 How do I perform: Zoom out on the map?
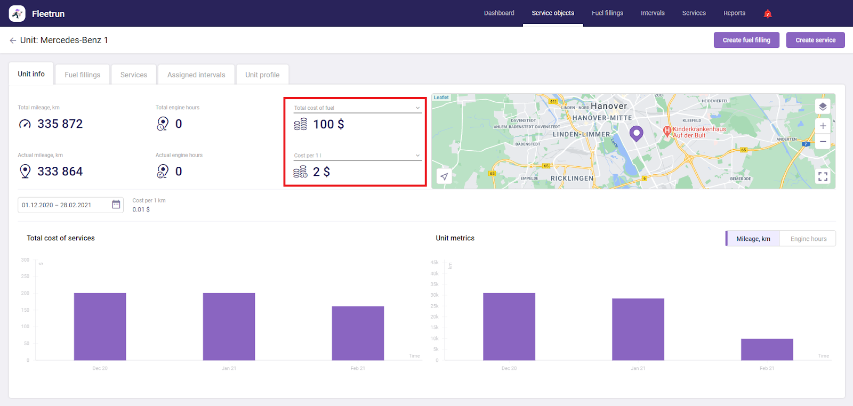(823, 141)
